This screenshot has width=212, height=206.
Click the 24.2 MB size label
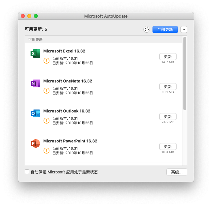tap(168, 122)
